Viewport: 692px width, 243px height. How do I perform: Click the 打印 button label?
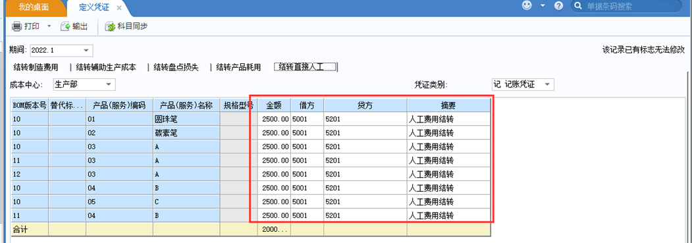tap(32, 26)
